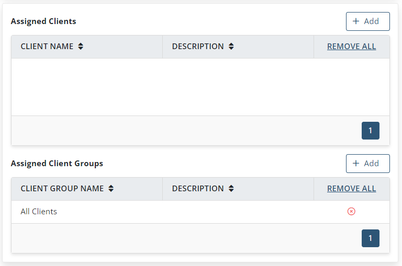Click the Assigned Clients section heading

point(43,21)
